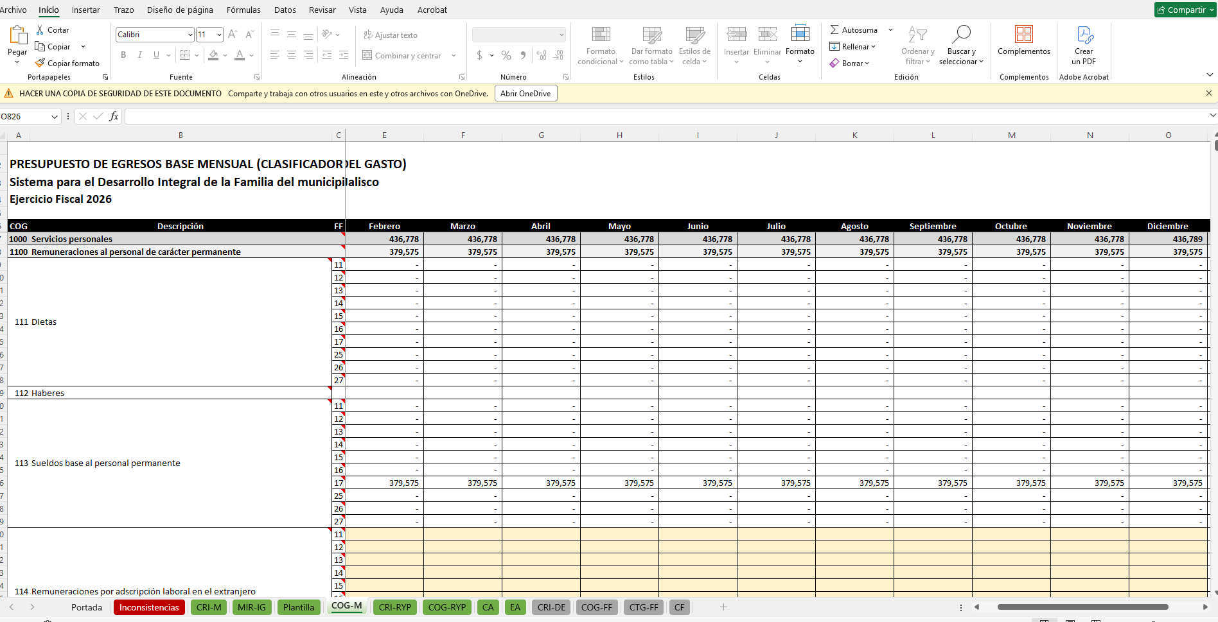Add a new sheet plus button

click(723, 607)
